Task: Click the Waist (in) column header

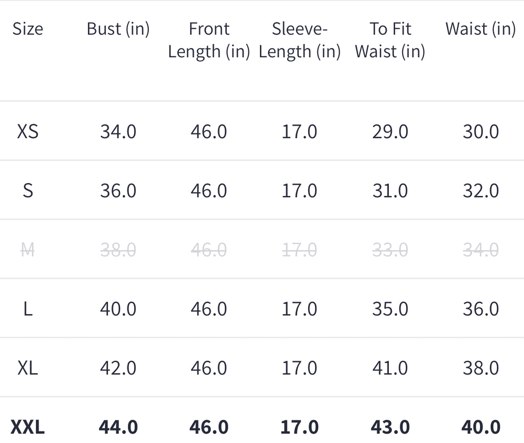Action: (481, 29)
